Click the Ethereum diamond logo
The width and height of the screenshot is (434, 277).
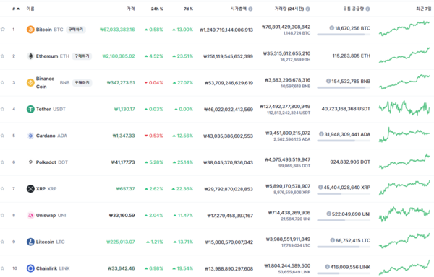(x=30, y=56)
